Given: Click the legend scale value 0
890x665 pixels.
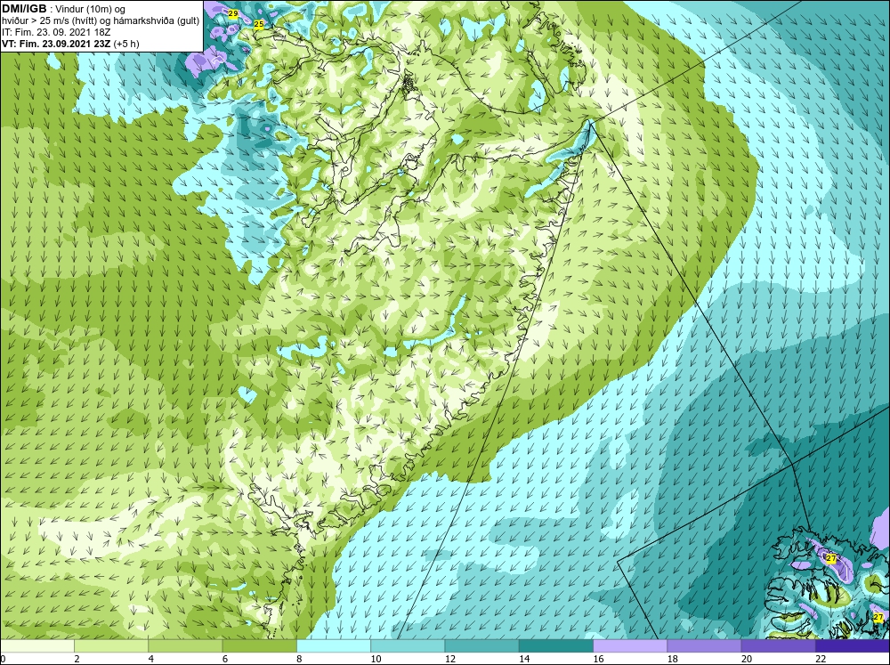Looking at the screenshot, I should 3,659.
